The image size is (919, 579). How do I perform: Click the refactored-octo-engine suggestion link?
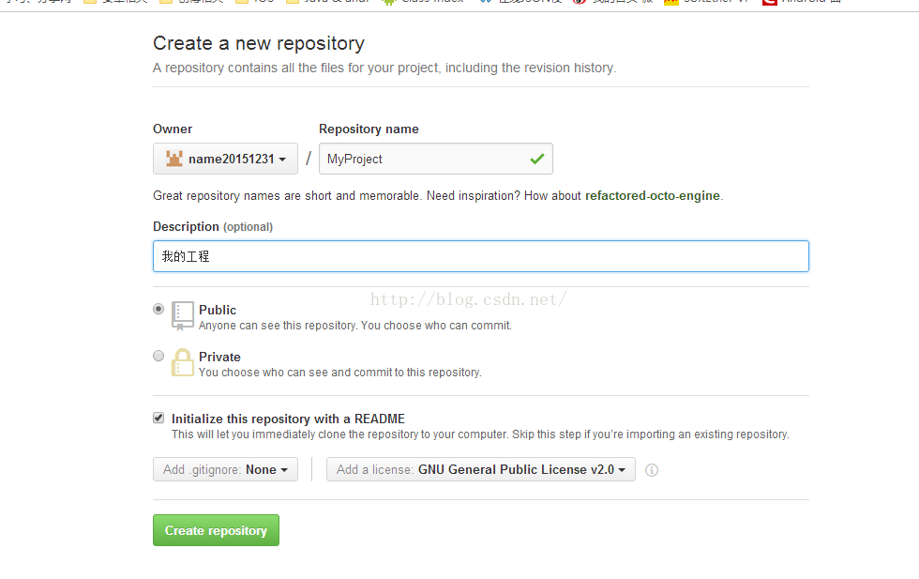click(x=653, y=195)
